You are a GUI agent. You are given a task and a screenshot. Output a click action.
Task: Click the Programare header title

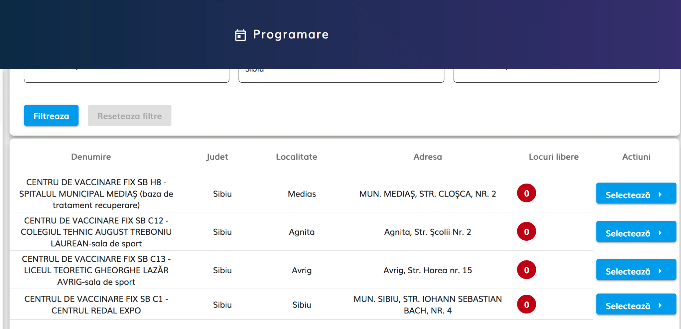pos(291,35)
